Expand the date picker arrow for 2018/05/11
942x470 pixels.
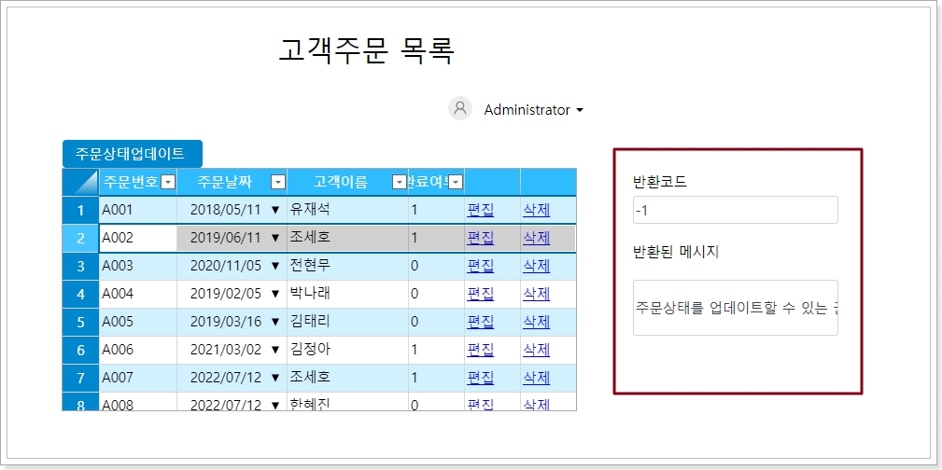(x=275, y=210)
